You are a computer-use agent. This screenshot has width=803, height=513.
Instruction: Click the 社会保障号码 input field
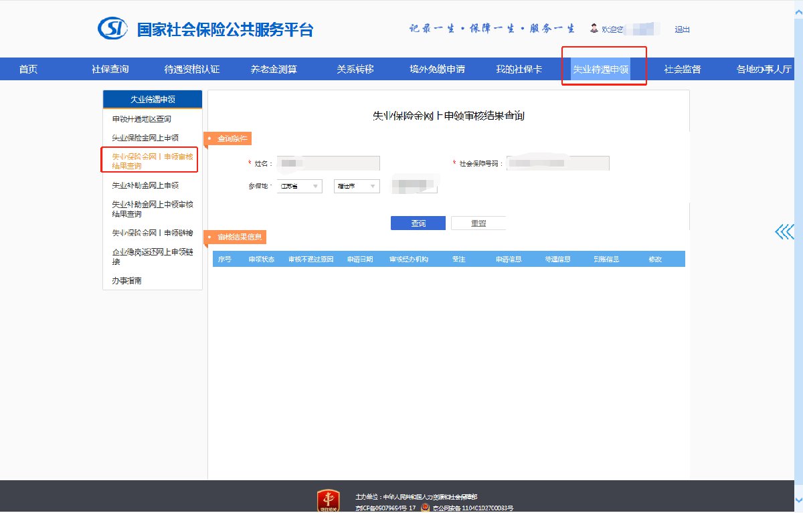[x=557, y=163]
